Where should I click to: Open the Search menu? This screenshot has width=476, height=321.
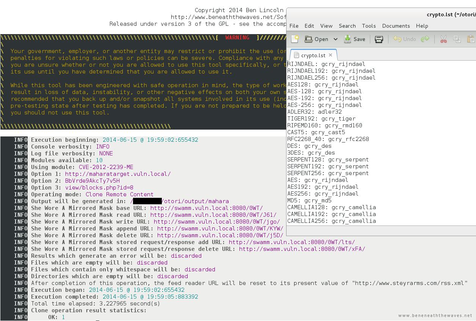coord(347,26)
